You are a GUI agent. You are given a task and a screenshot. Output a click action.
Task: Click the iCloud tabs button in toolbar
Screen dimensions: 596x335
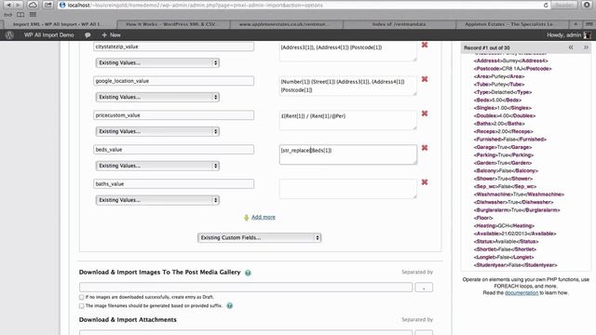click(x=34, y=5)
